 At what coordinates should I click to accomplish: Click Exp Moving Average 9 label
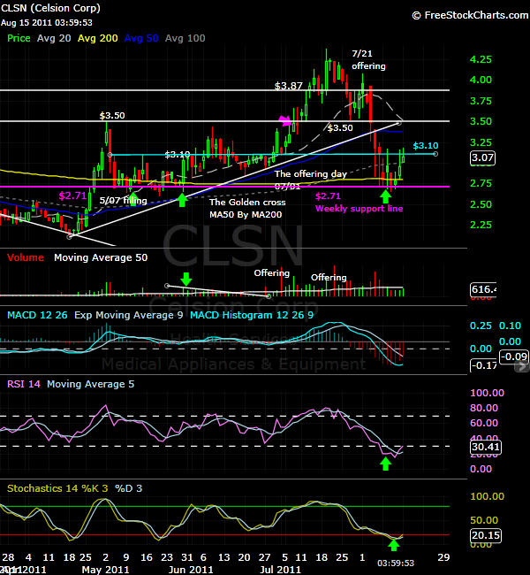coord(129,315)
